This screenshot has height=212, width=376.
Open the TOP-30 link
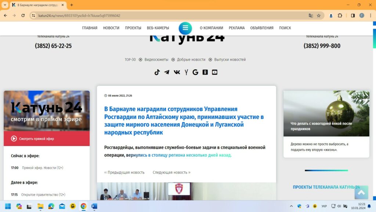(x=130, y=60)
